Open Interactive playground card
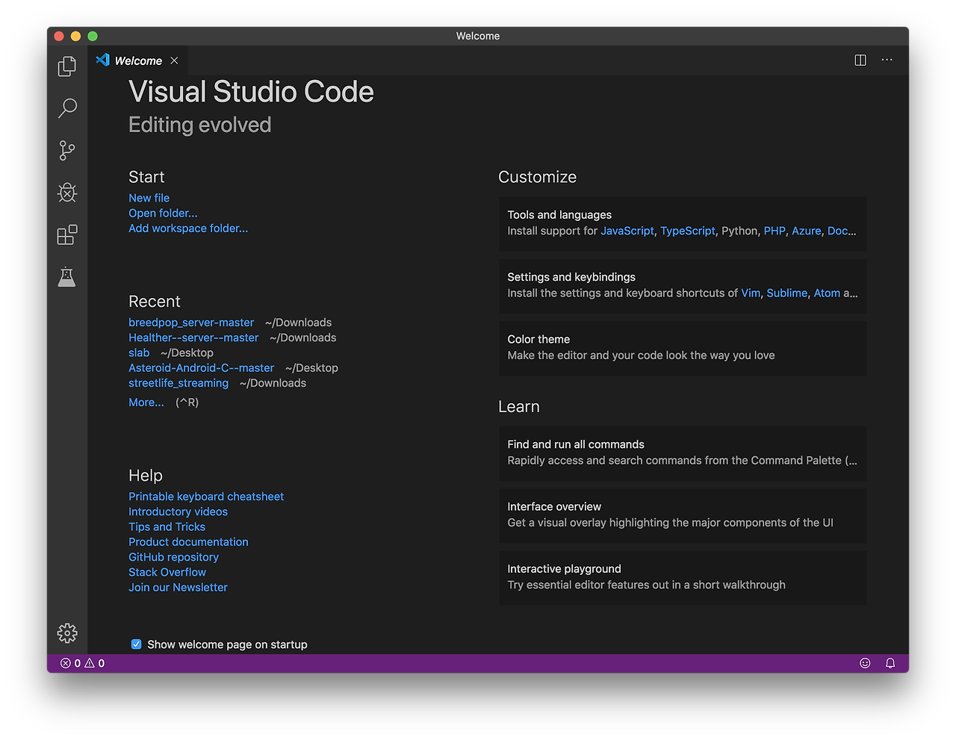Image resolution: width=956 pixels, height=740 pixels. tap(683, 578)
